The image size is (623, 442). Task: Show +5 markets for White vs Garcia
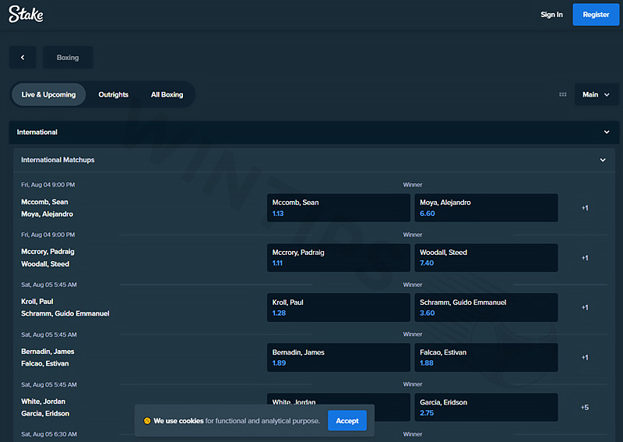[585, 408]
